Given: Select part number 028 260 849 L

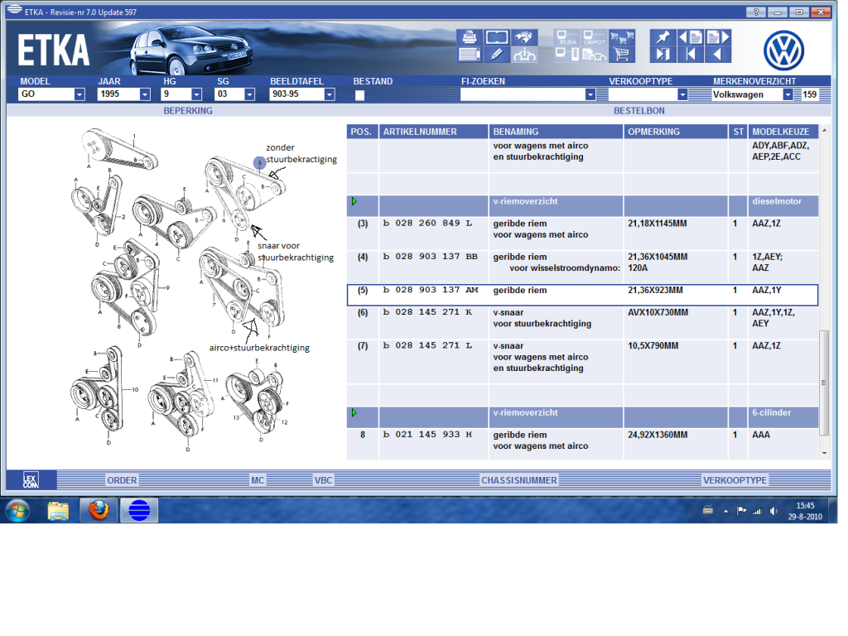Looking at the screenshot, I should click(x=428, y=224).
